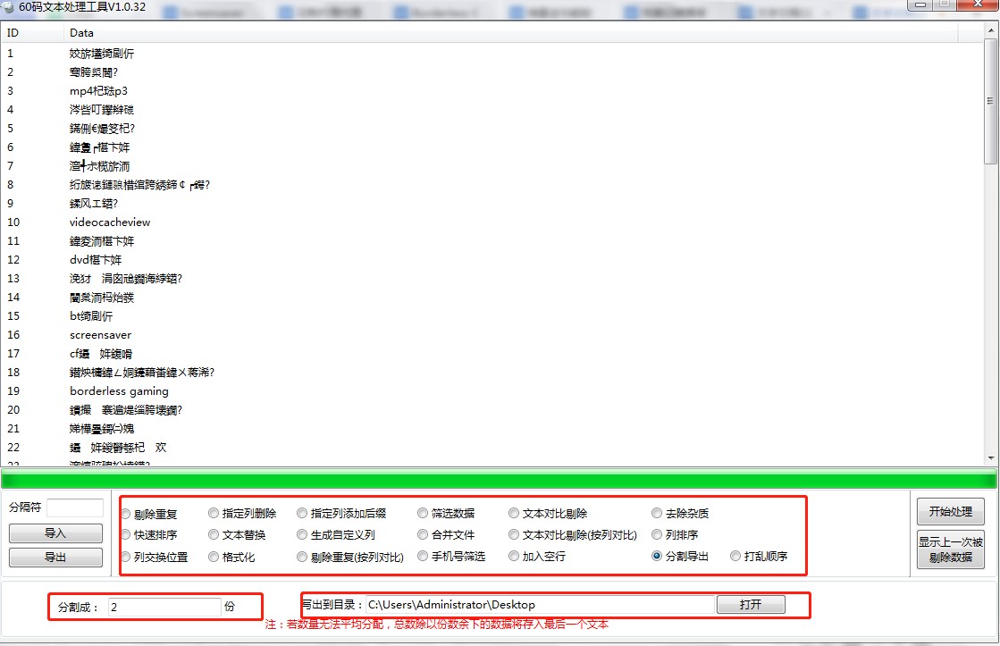The width and height of the screenshot is (1000, 646).
Task: Select row with ID 1
Action: (492, 53)
